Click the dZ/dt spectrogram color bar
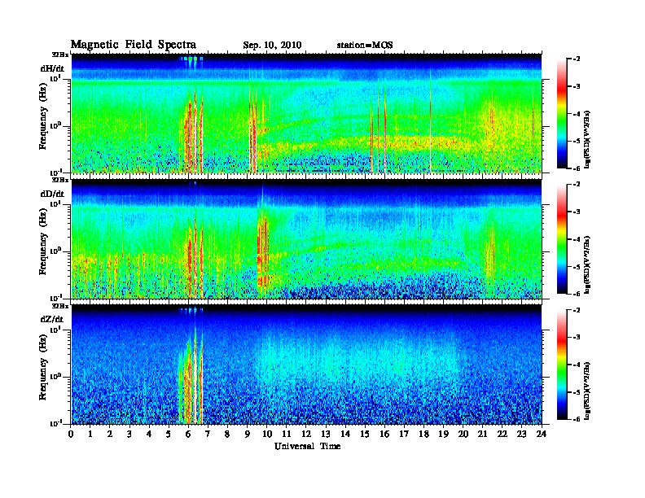Image resolution: width=645 pixels, height=498 pixels. (562, 365)
